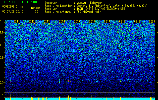This screenshot has height=100, width=158.
Task: Click the 0219 time marker
Action: click(137, 21)
